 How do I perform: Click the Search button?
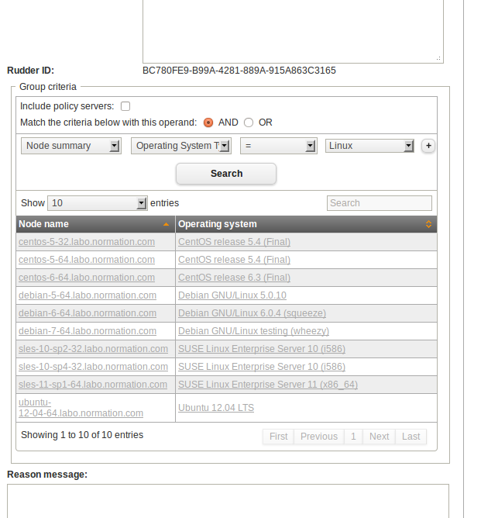tap(226, 174)
